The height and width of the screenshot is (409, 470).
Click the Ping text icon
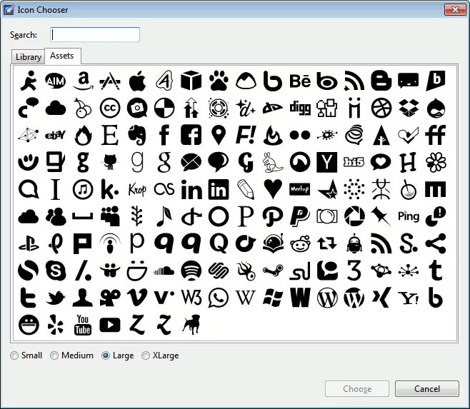409,216
